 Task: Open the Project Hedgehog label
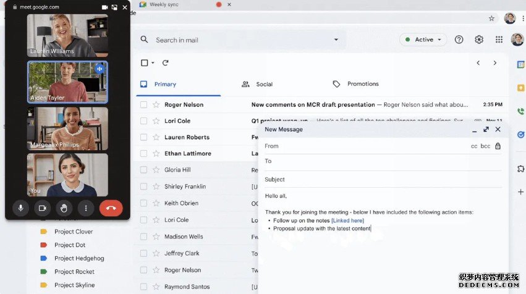79,258
